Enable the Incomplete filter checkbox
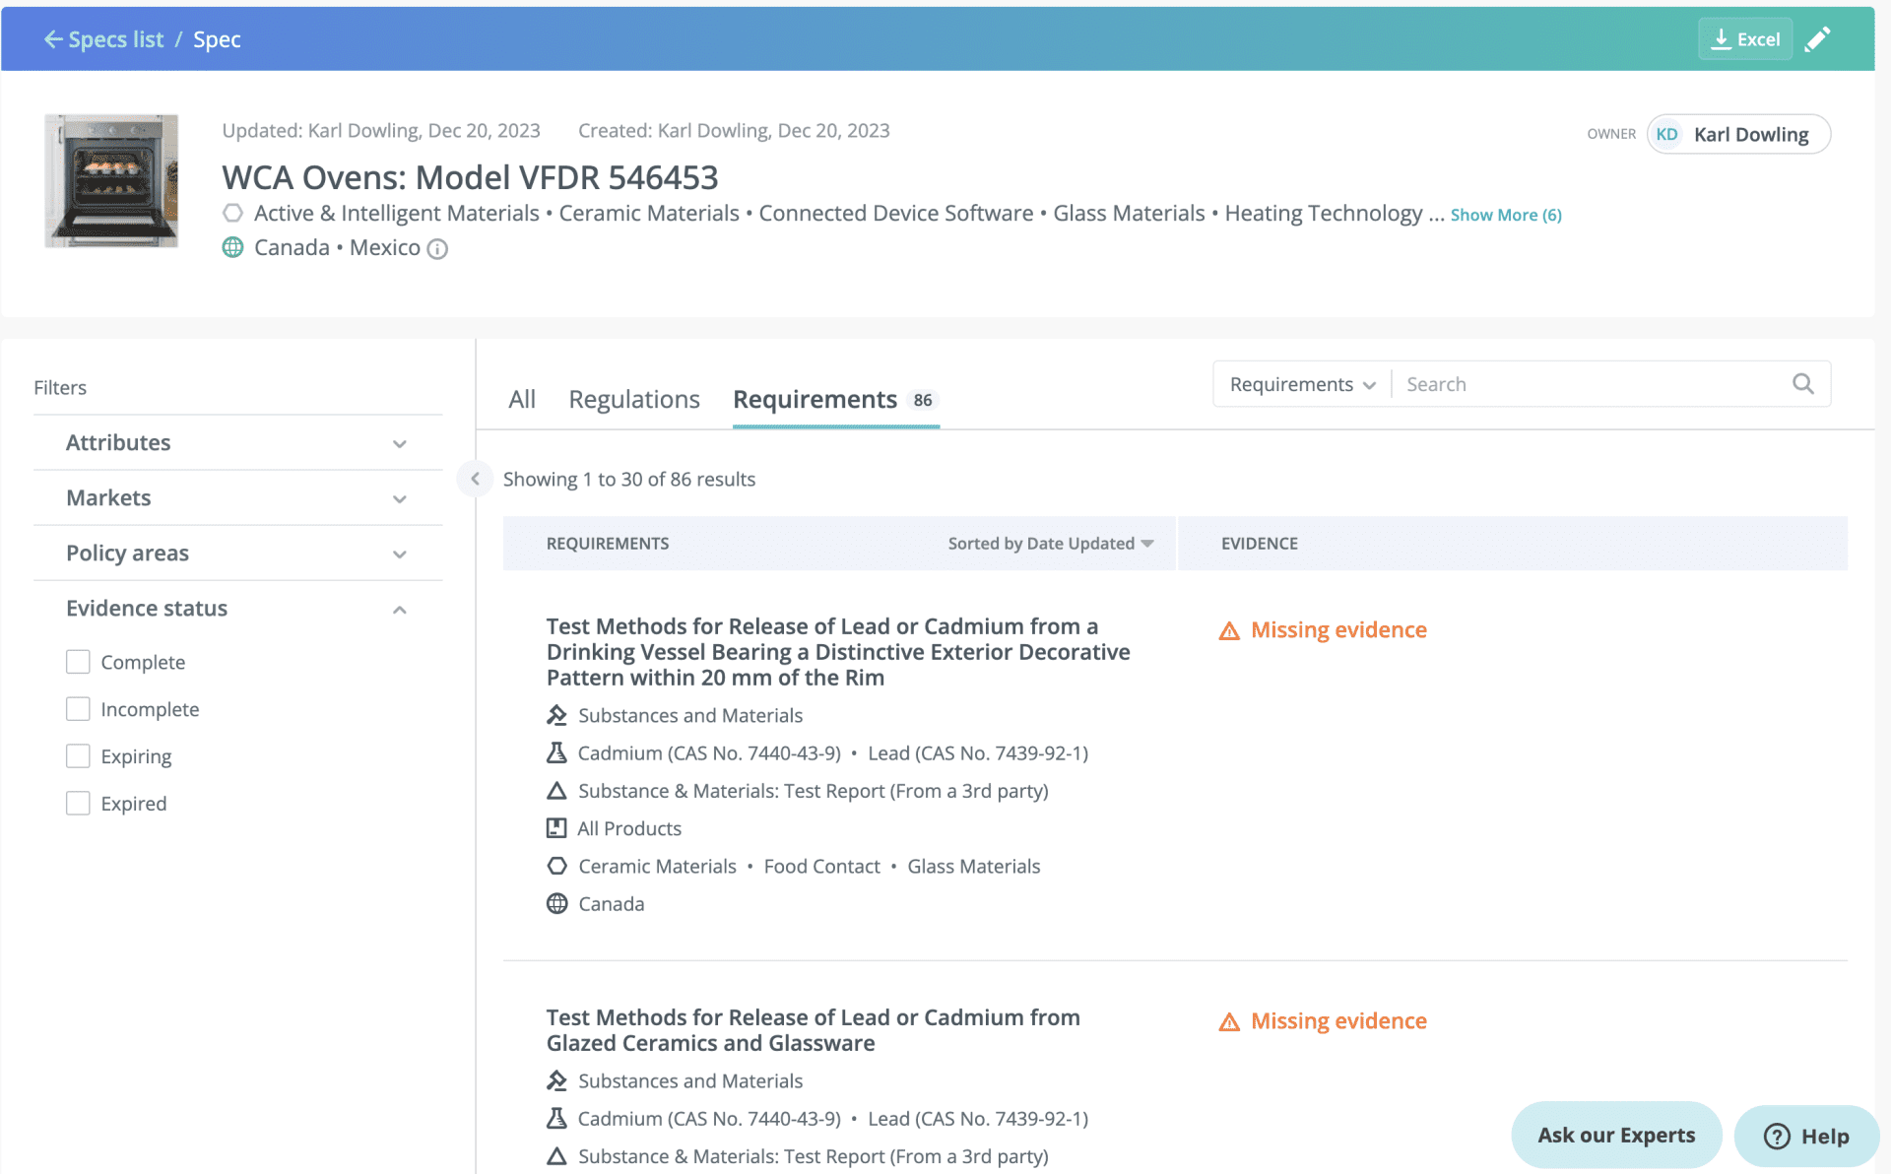This screenshot has width=1891, height=1174. point(78,708)
